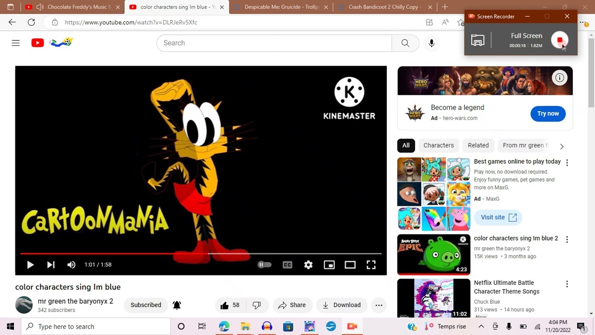The width and height of the screenshot is (595, 335).
Task: Click the taskbar search box
Action: [96, 327]
